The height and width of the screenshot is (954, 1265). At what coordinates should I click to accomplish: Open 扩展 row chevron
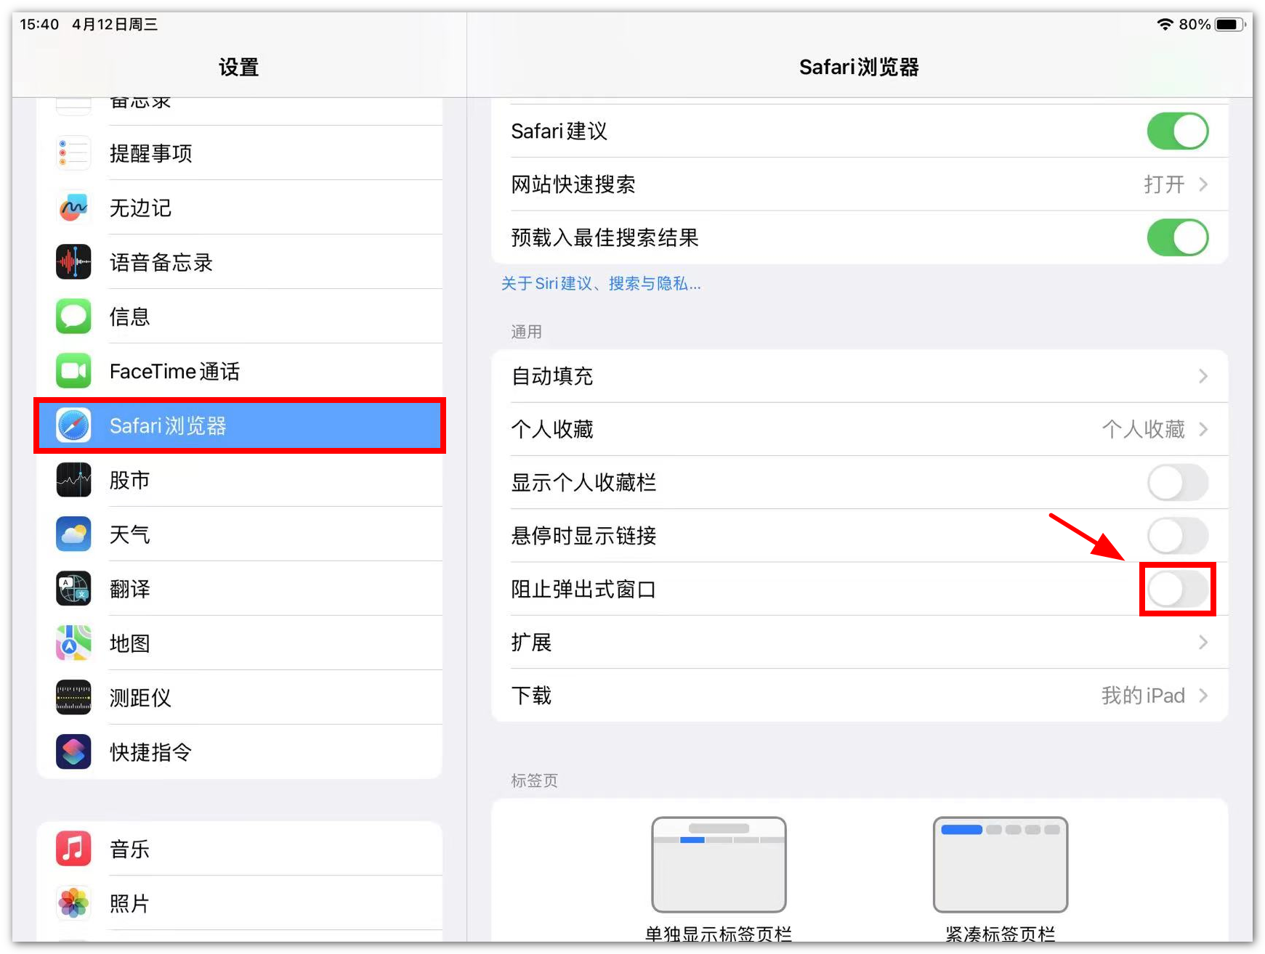[1203, 643]
